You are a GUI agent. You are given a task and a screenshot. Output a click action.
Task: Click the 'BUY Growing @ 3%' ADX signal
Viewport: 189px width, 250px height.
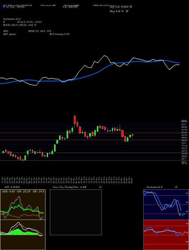(59, 34)
